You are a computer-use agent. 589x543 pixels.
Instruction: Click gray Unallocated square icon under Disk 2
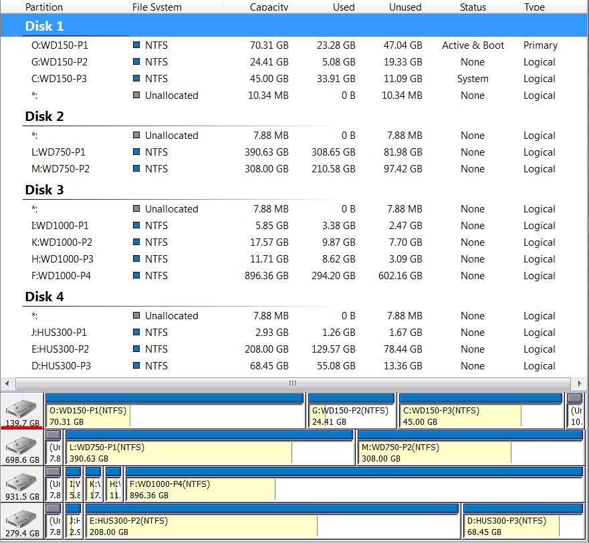click(x=137, y=135)
